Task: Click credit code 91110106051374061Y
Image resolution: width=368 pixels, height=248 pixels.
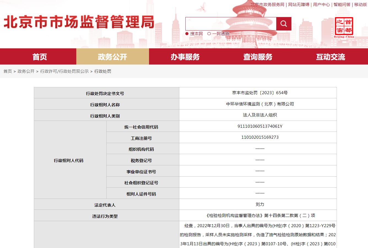Action: pyautogui.click(x=260, y=126)
